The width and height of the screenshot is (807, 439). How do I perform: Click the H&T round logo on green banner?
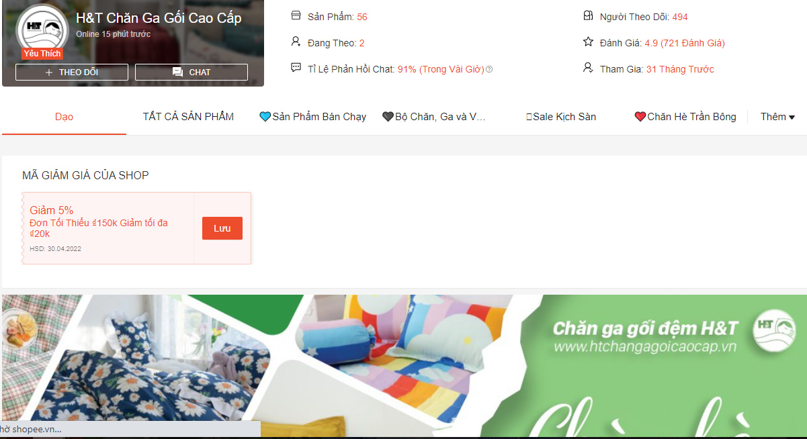(775, 331)
